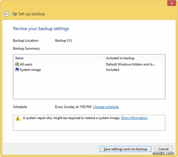The height and width of the screenshot is (157, 178).
Task: Select the All users icon
Action: [17, 64]
